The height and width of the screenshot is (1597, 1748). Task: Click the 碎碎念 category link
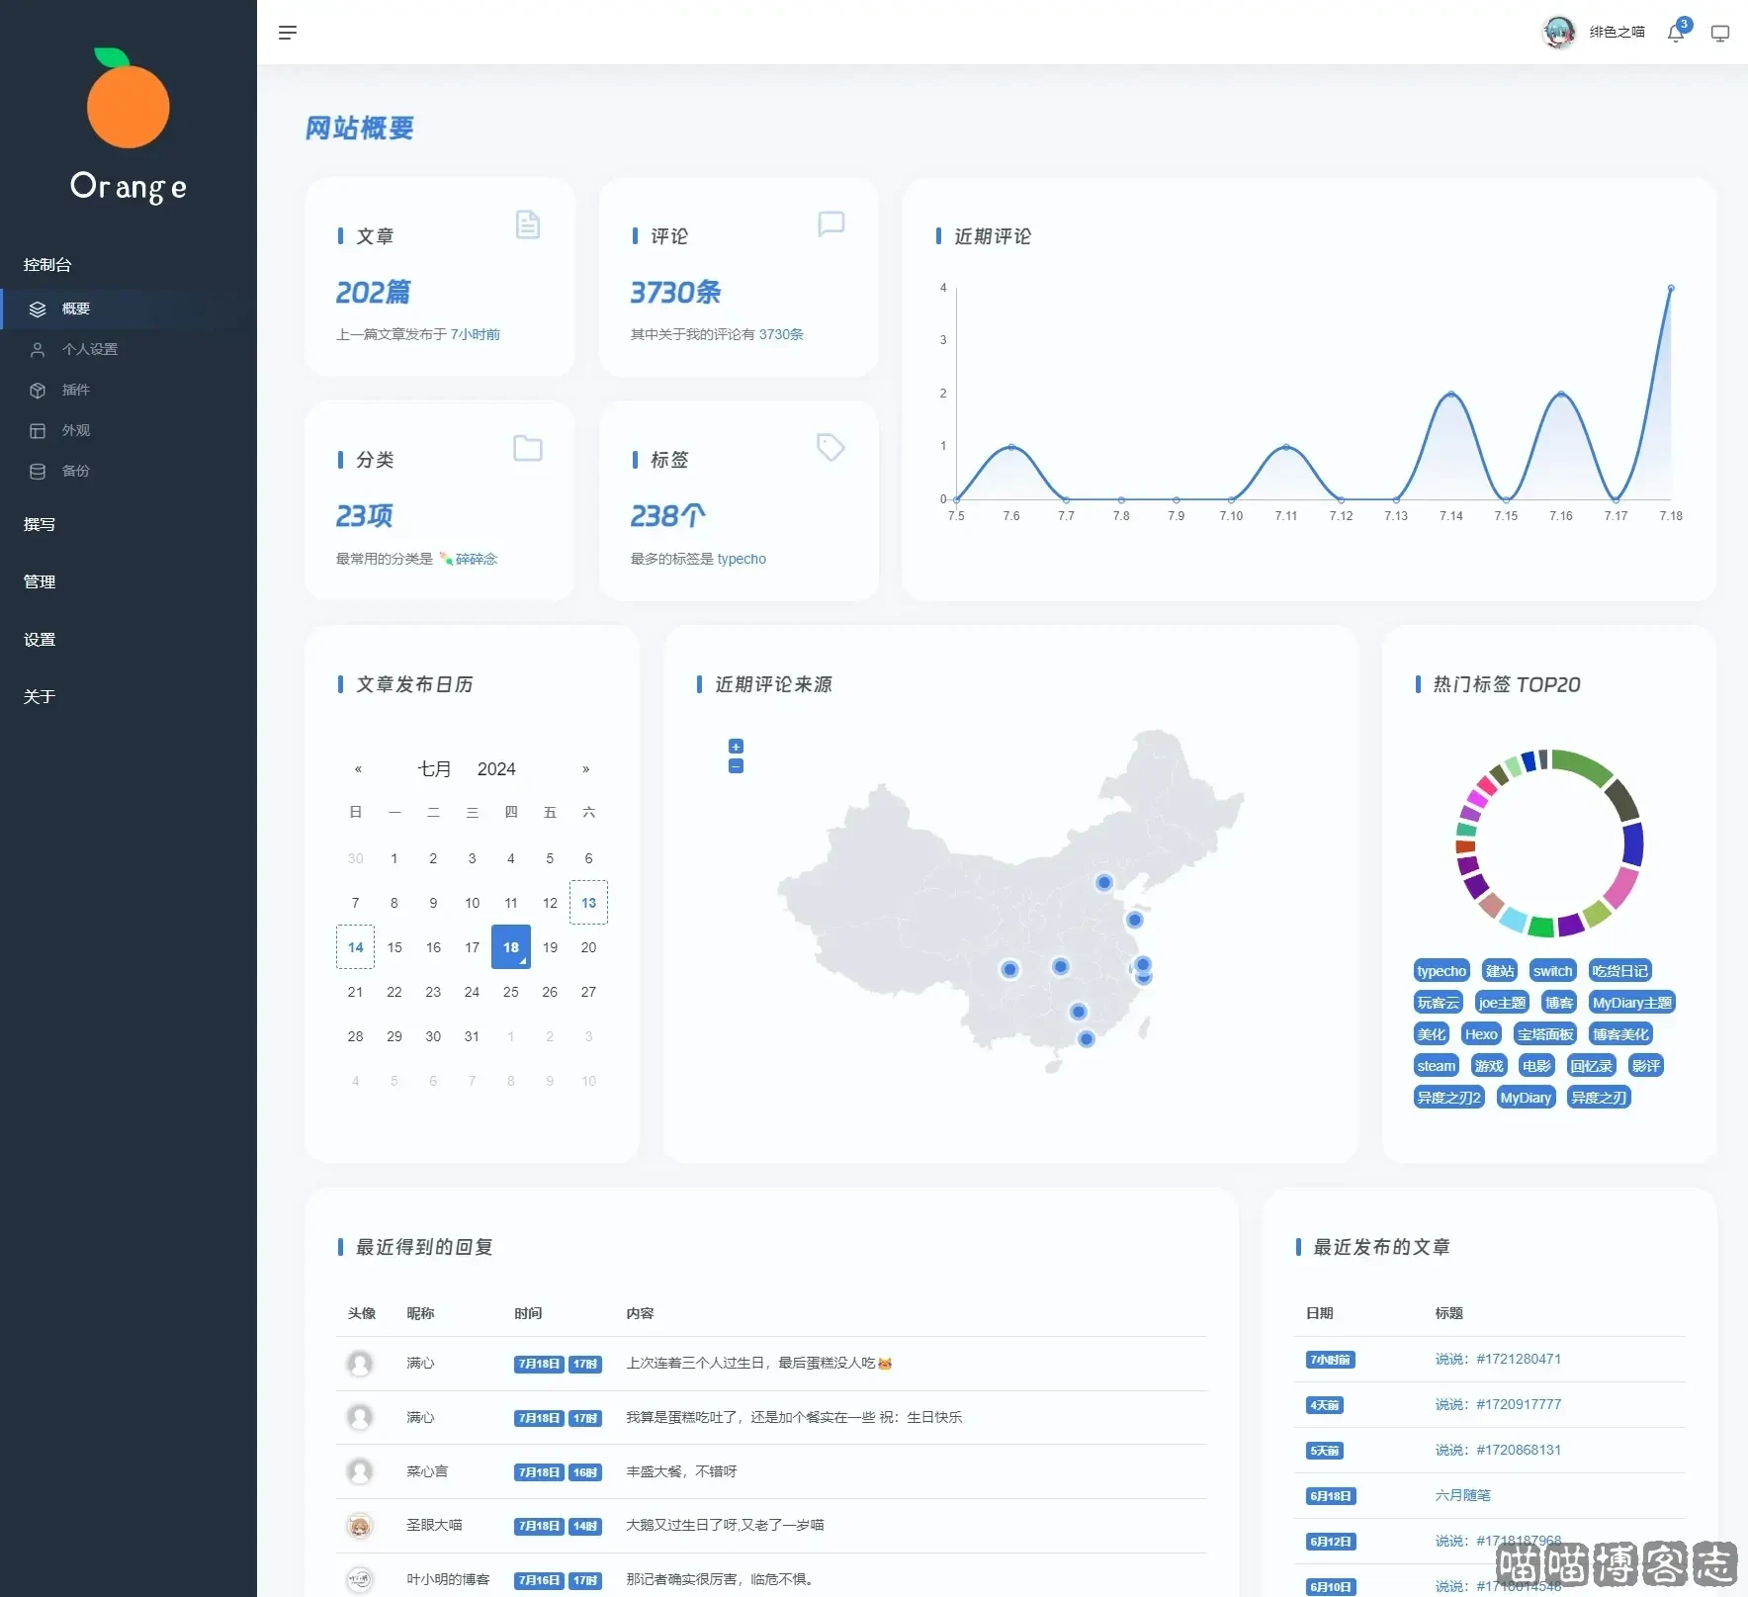[476, 559]
